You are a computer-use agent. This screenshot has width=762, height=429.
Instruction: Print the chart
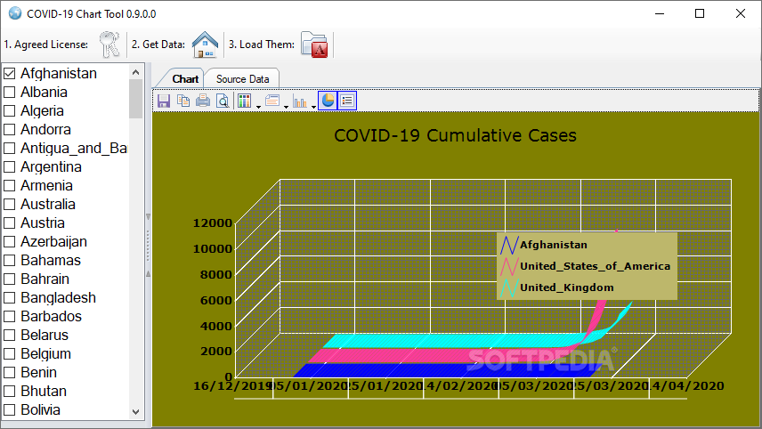pyautogui.click(x=203, y=101)
